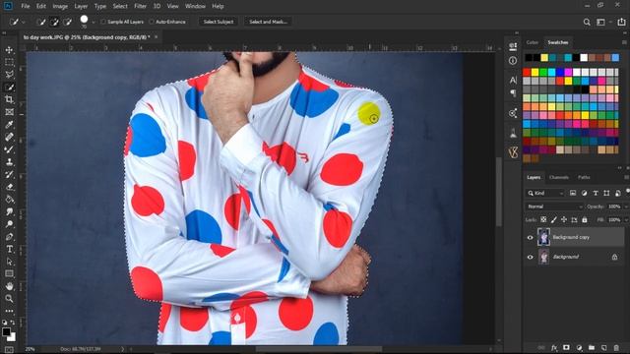The image size is (630, 354).
Task: Switch to the Channels tab
Action: [x=559, y=177]
